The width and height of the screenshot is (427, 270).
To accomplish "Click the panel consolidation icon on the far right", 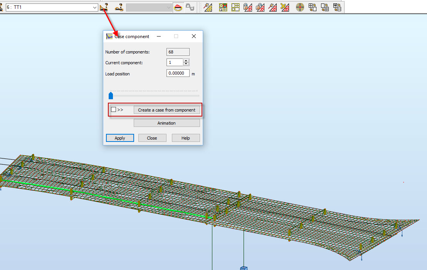I will click(337, 7).
